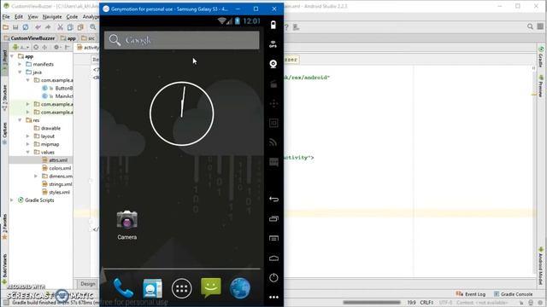547x307 pixels.
Task: Tap the analog clock widget
Action: point(182,113)
